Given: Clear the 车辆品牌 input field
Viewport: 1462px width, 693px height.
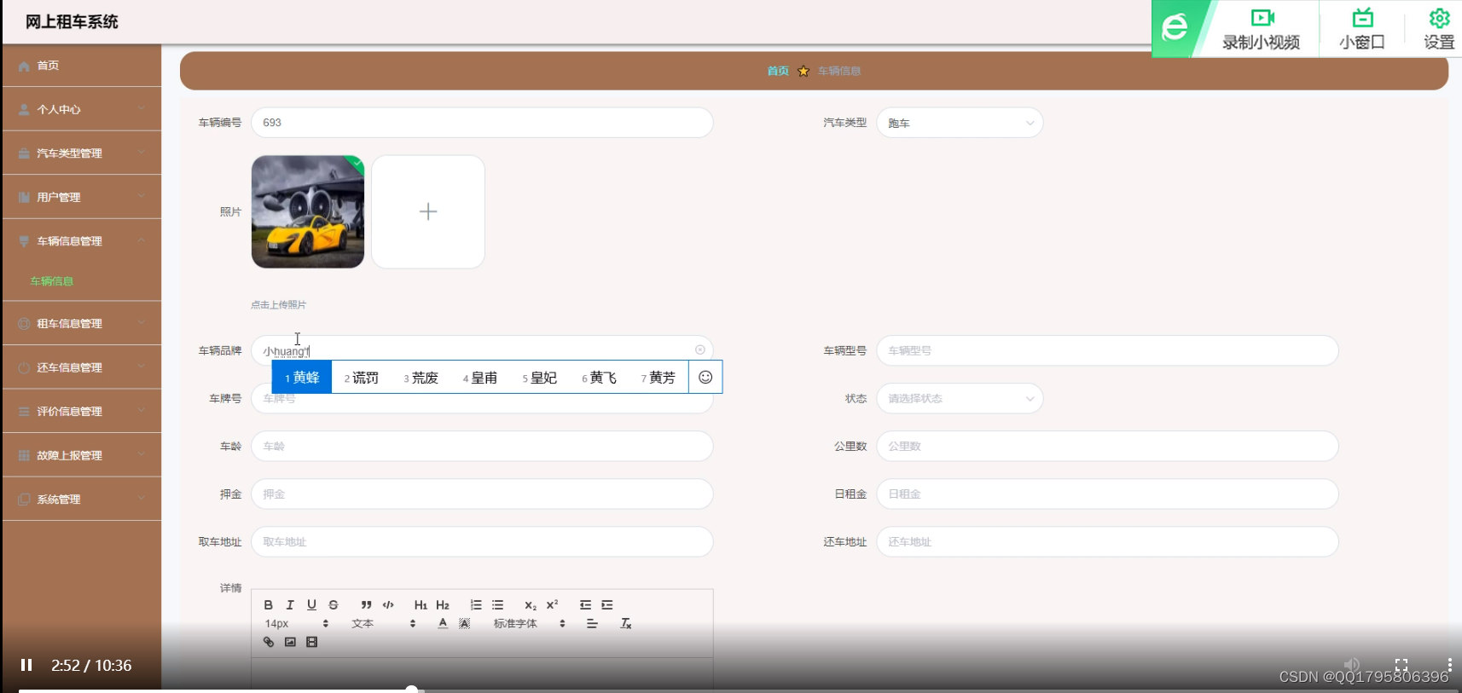Looking at the screenshot, I should pyautogui.click(x=700, y=349).
